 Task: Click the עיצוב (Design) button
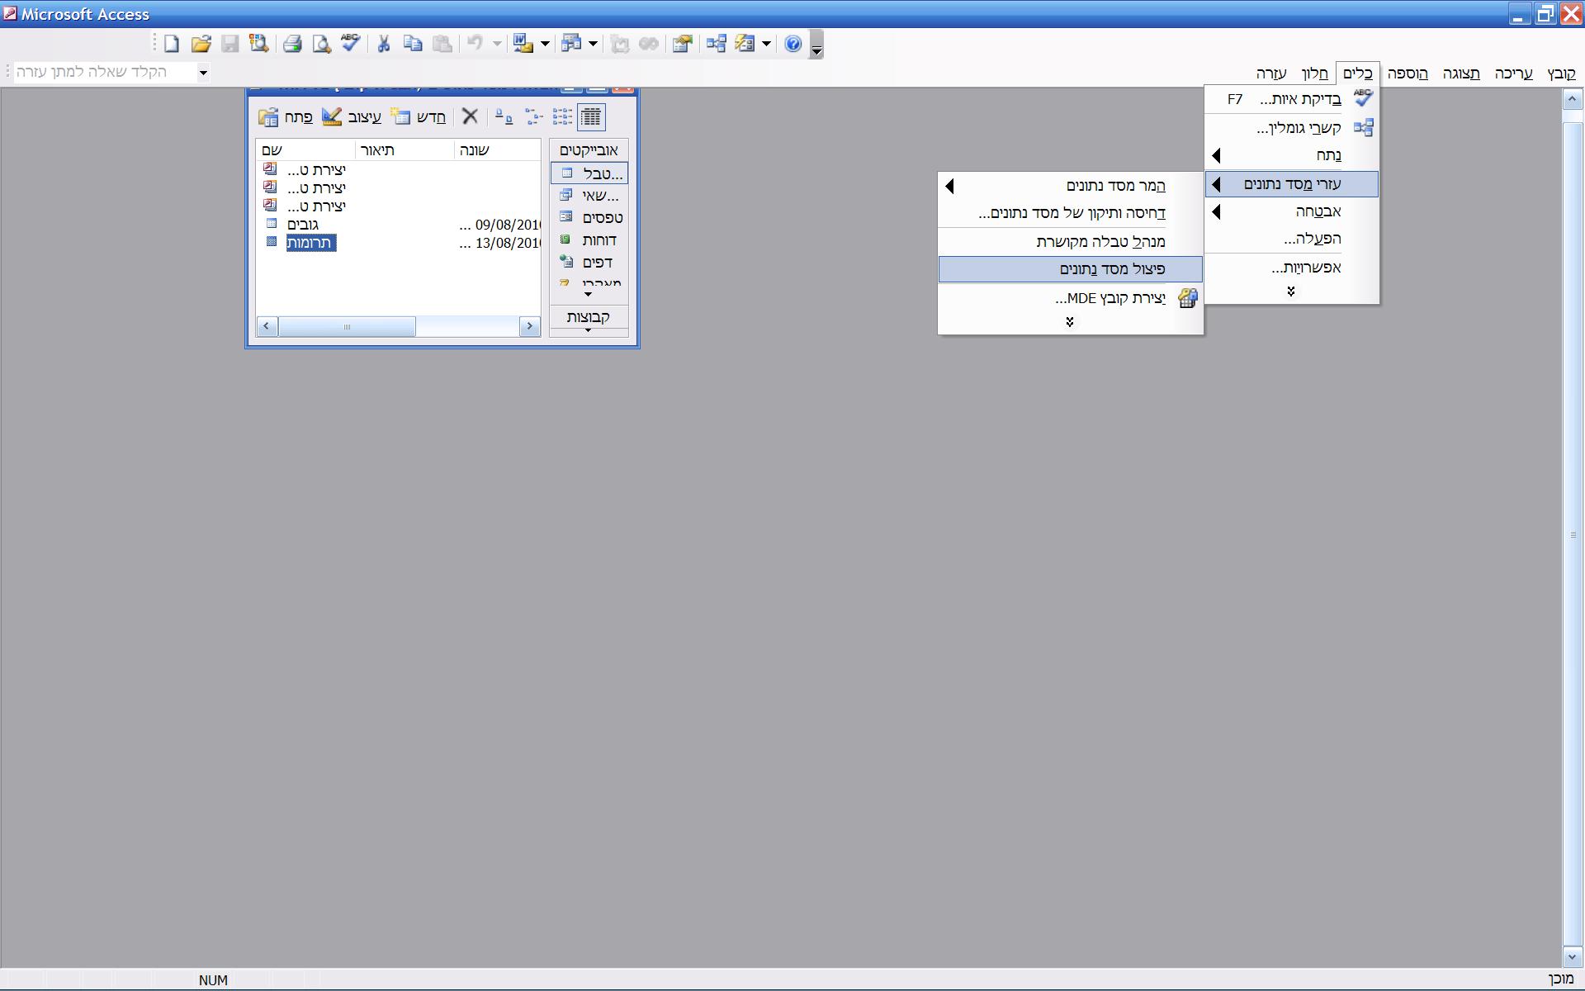352,117
